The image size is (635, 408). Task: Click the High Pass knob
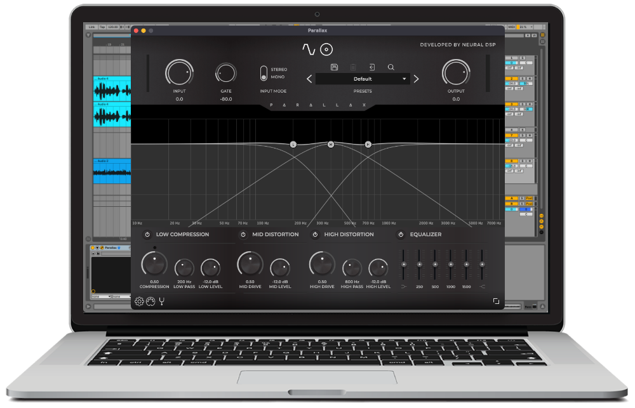click(352, 268)
